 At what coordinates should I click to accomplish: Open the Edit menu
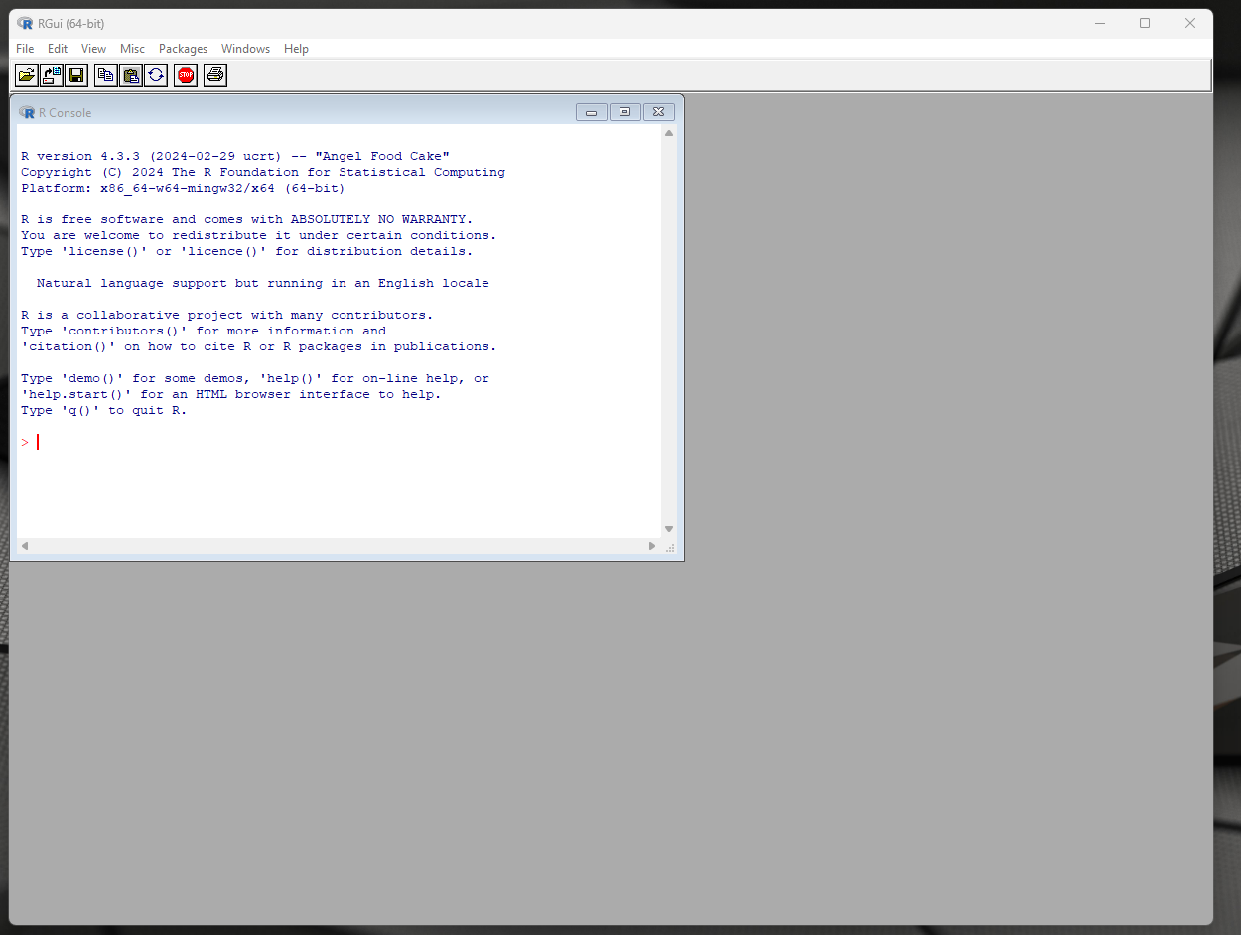57,48
